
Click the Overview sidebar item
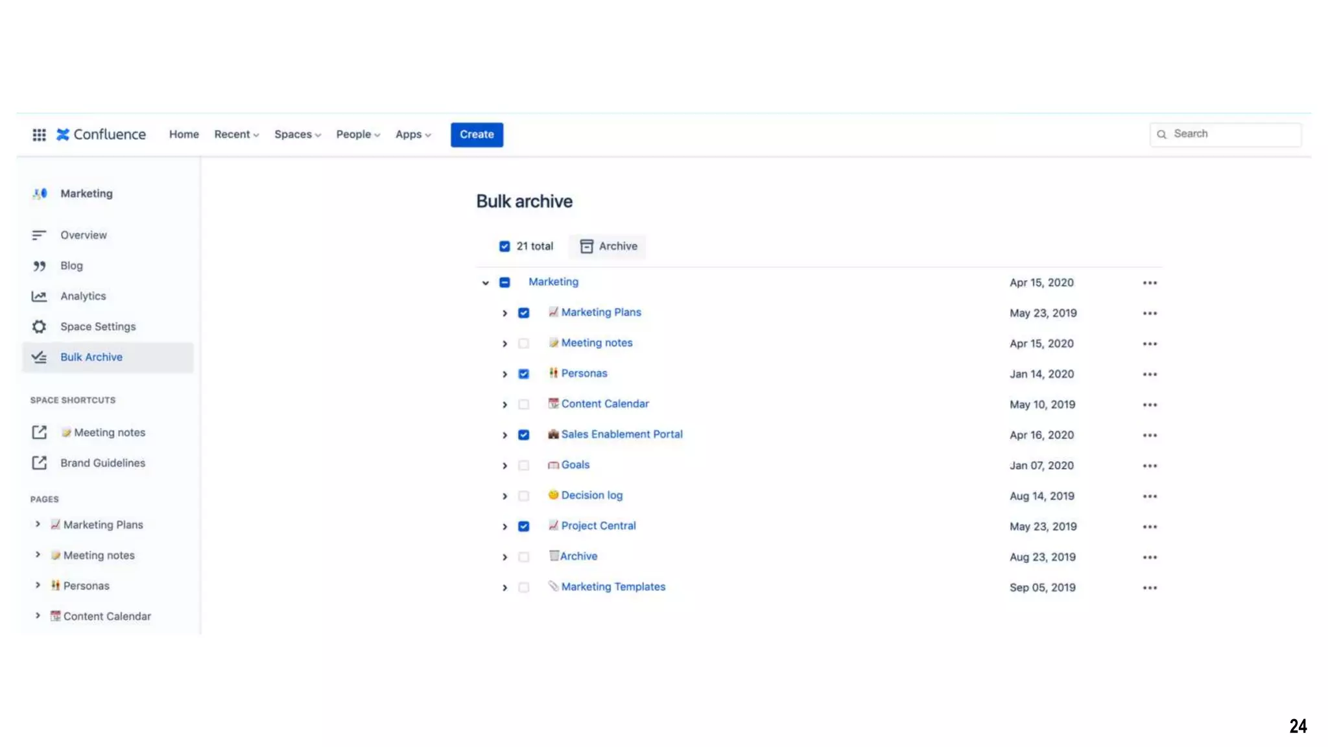tap(83, 235)
